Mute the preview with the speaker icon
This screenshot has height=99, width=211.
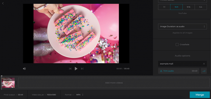coord(24,69)
